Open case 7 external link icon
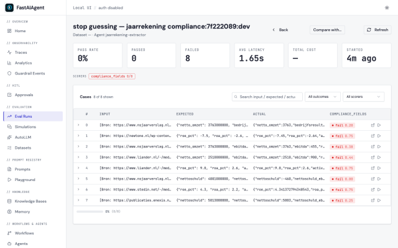The width and height of the screenshot is (398, 248). (x=373, y=200)
